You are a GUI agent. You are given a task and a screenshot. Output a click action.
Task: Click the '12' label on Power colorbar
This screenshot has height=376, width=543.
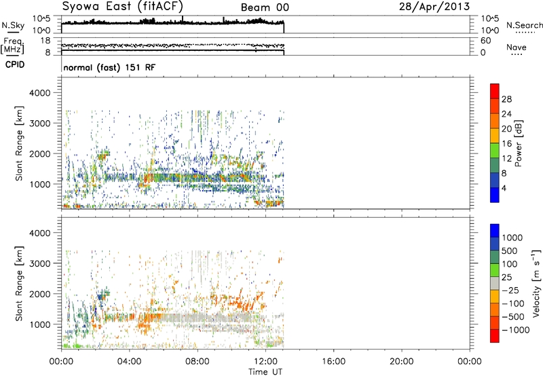tap(506, 159)
